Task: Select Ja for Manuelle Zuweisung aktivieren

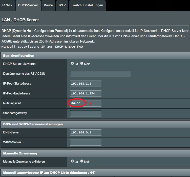Action: tap(72, 161)
